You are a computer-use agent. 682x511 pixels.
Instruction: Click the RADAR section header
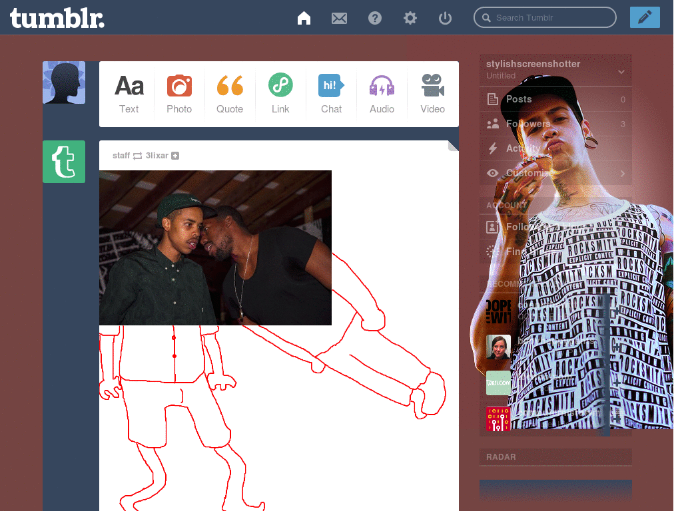[x=555, y=456]
